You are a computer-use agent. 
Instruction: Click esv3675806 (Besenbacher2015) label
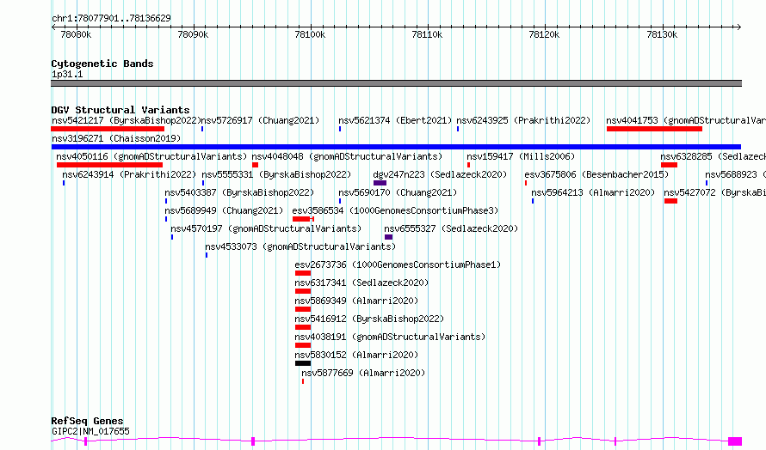(596, 174)
